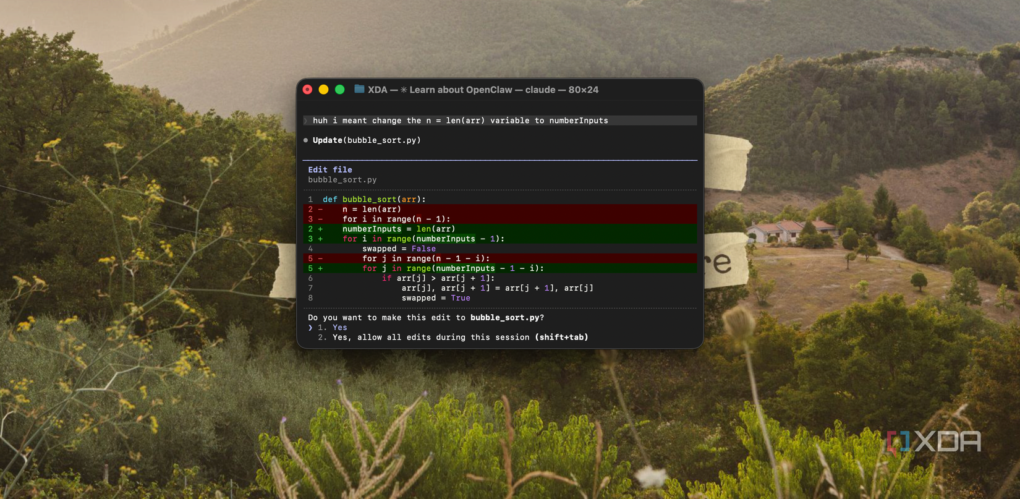Viewport: 1020px width, 499px height.
Task: Close the terminal window with red button
Action: click(307, 90)
